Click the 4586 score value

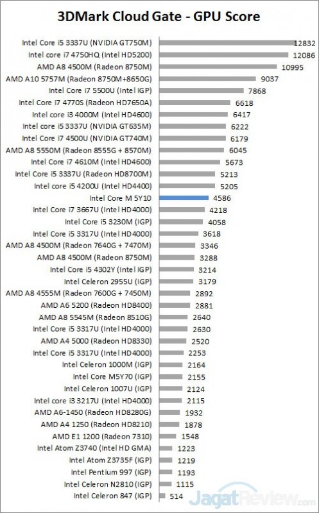[x=221, y=198]
